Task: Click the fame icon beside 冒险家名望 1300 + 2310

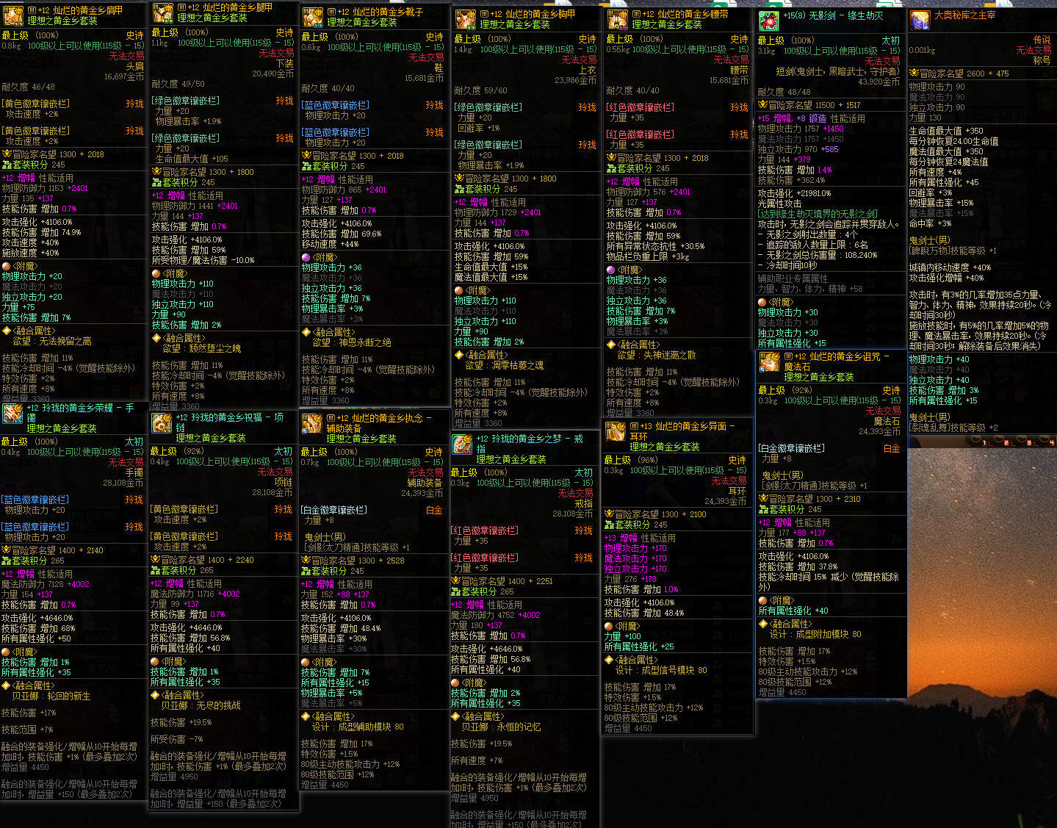Action: pos(763,499)
